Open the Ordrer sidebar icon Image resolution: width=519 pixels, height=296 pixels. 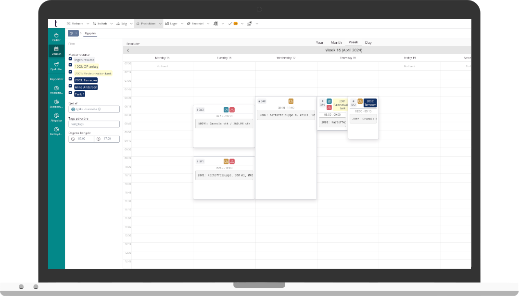point(56,37)
